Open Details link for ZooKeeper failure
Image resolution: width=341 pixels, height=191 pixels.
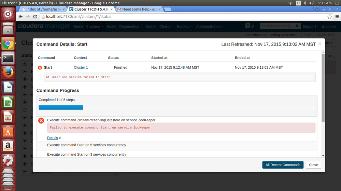pos(53,138)
